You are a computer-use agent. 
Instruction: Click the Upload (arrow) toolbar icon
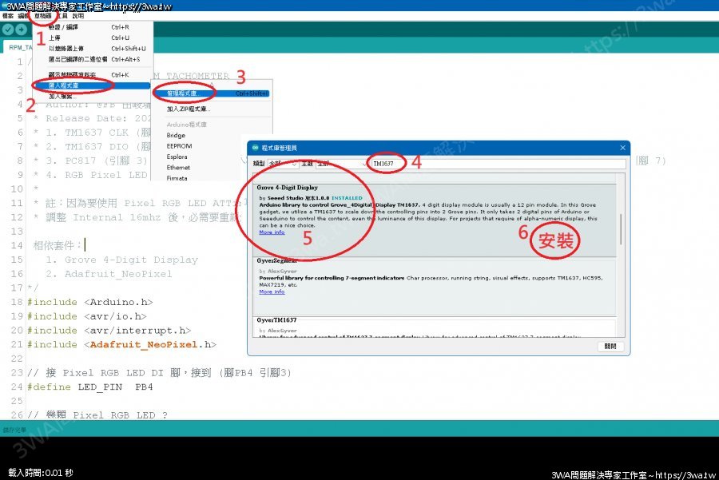tap(21, 30)
